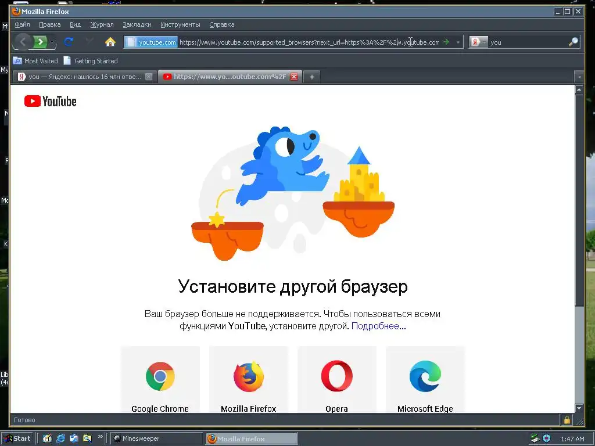The image size is (595, 446).
Task: Expand the address bar history dropdown
Action: pos(458,42)
